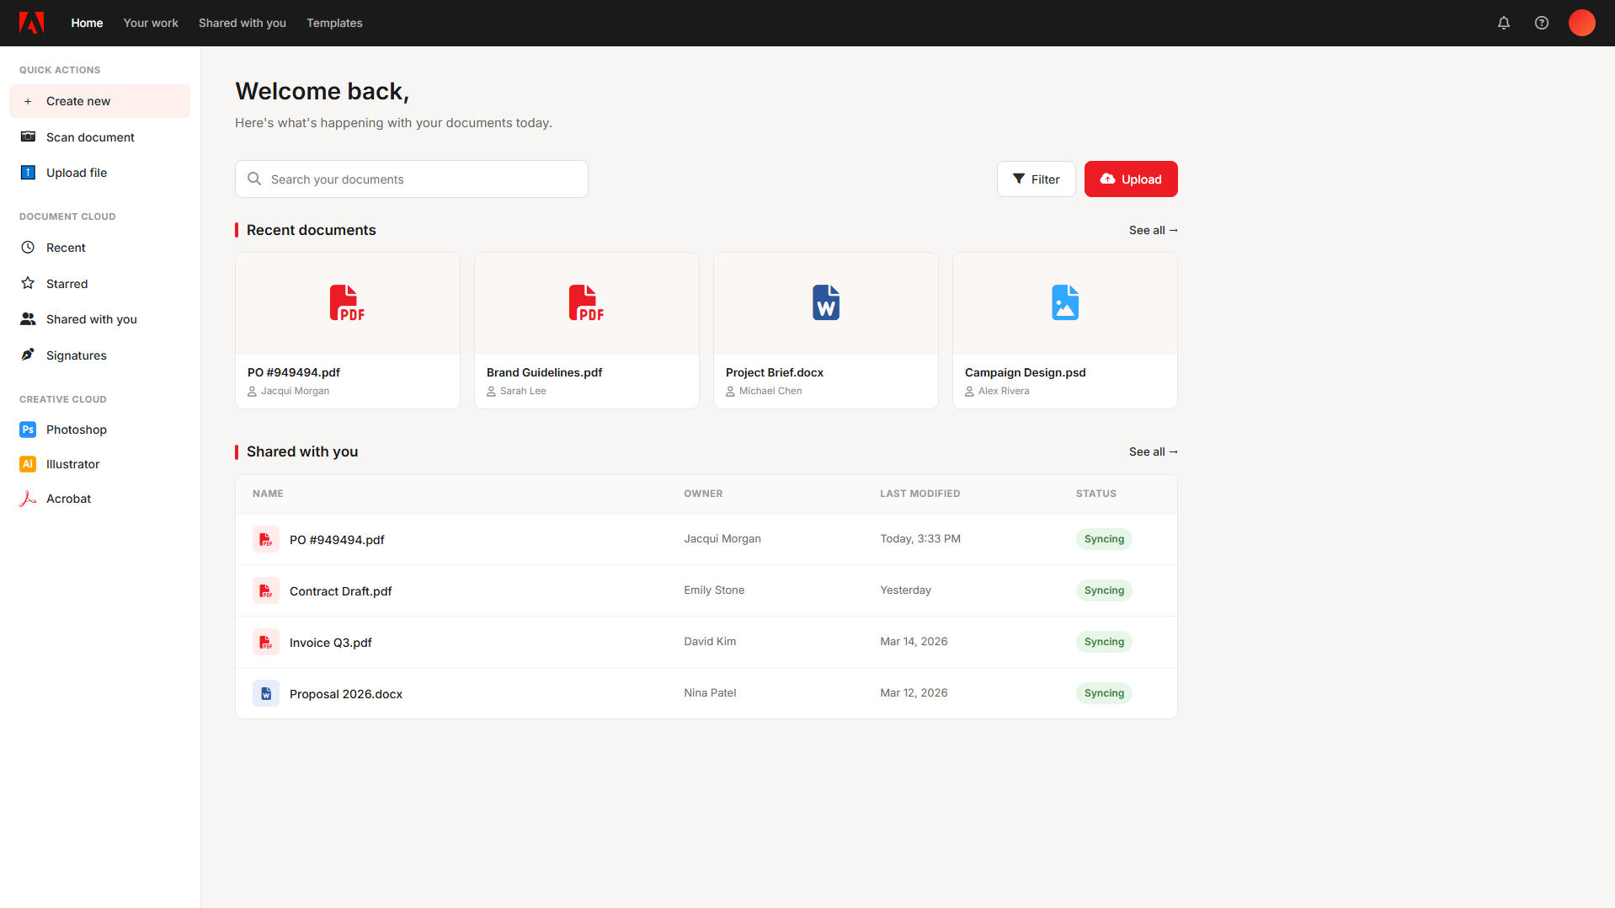Open the user profile avatar
1615x908 pixels.
[x=1582, y=23]
